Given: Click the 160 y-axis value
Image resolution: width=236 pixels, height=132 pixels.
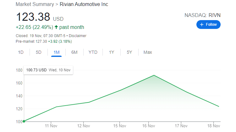Looking at the screenshot, I should 19,83.
